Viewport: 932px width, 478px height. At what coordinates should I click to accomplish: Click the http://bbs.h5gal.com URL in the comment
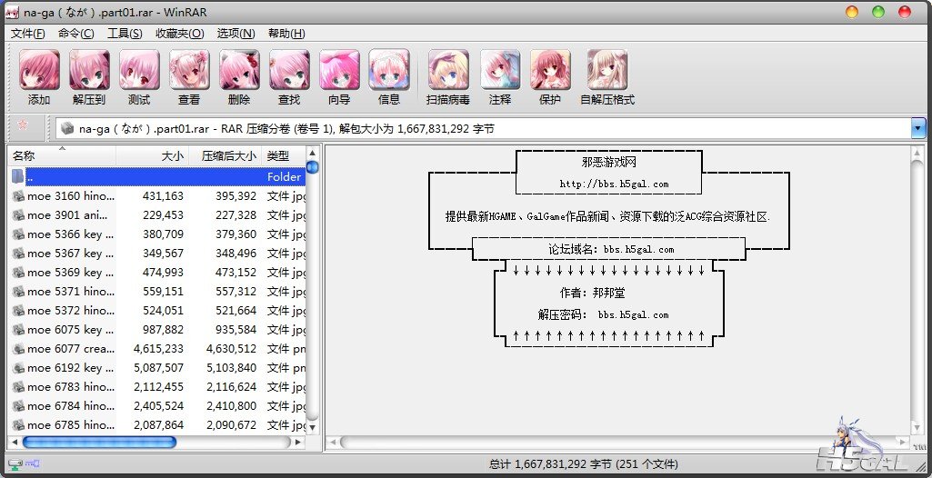tap(614, 184)
